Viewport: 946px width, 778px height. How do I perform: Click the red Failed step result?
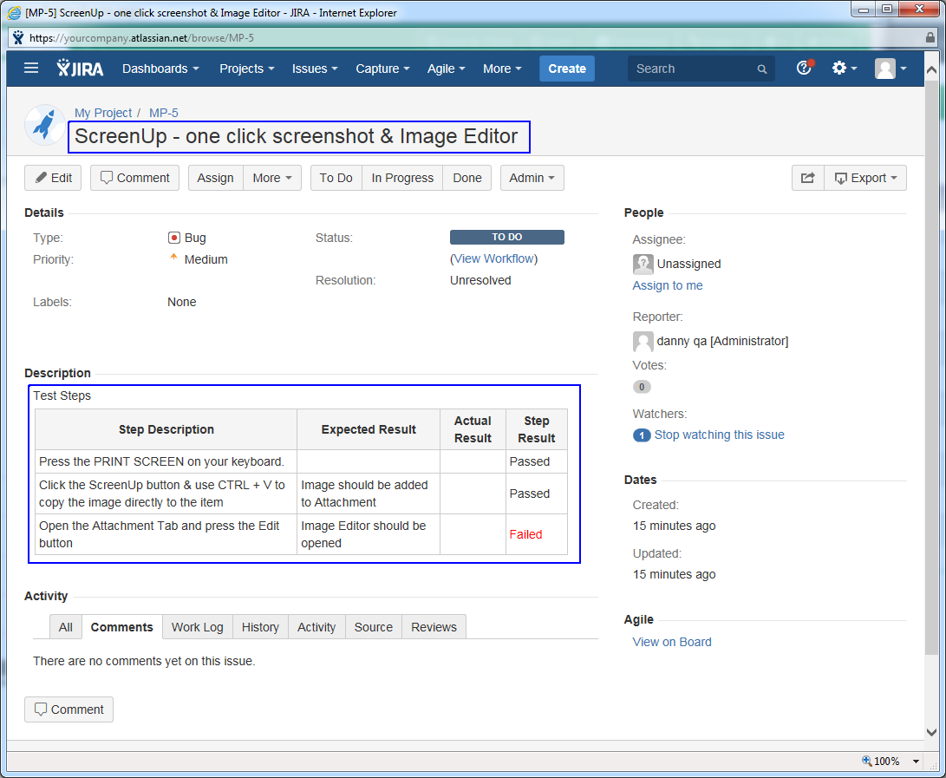[x=525, y=534]
